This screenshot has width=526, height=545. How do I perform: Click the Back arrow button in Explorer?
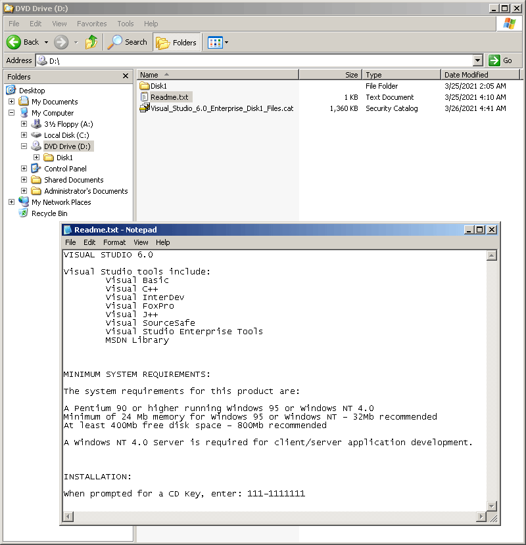(x=22, y=43)
